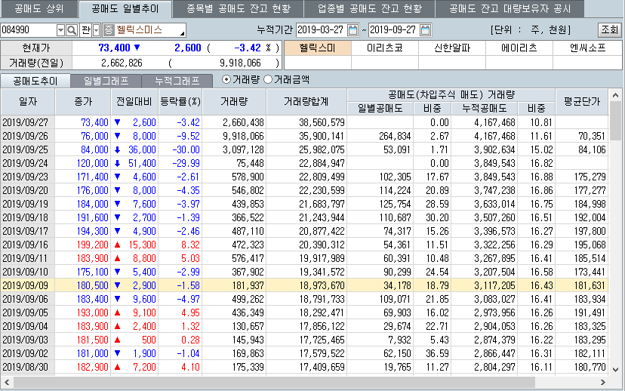Screen dimensions: 625x391
Task: Click the 엔씨소프 recent stock button
Action: pos(587,48)
